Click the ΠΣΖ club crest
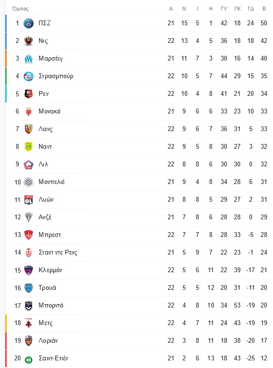 pos(29,23)
